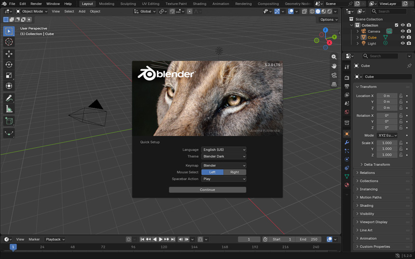Click the viewport pan hand icon
The width and height of the screenshot is (415, 259).
[x=334, y=66]
